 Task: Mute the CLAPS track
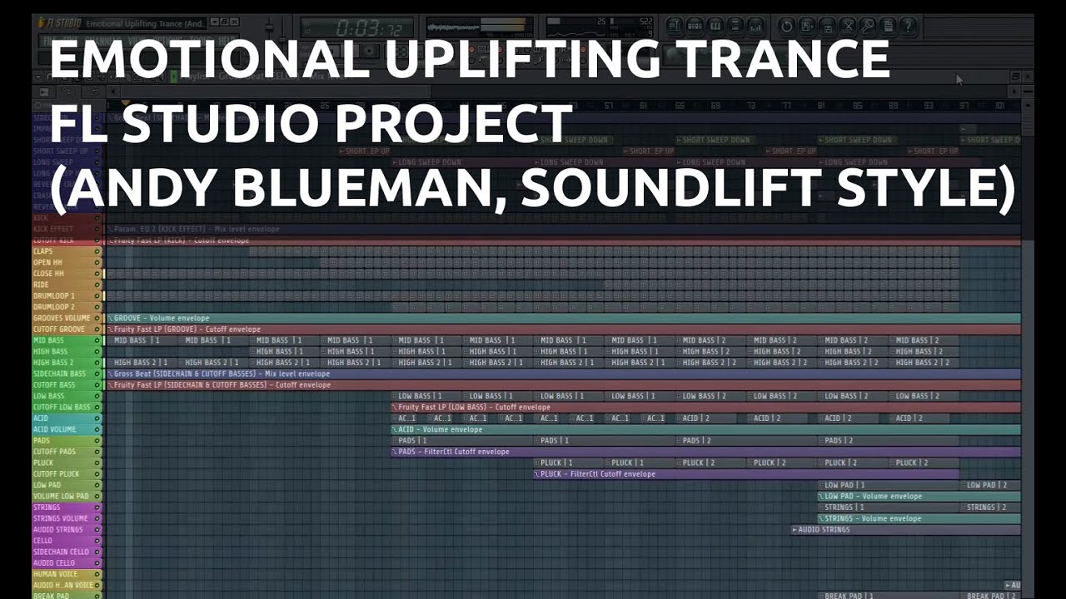pyautogui.click(x=97, y=251)
